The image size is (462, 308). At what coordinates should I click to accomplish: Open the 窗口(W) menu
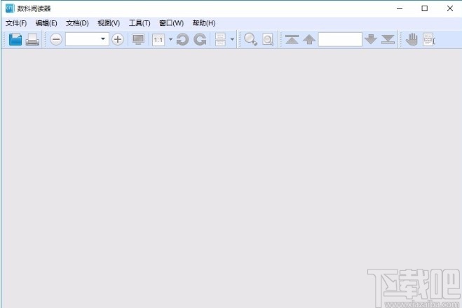172,23
